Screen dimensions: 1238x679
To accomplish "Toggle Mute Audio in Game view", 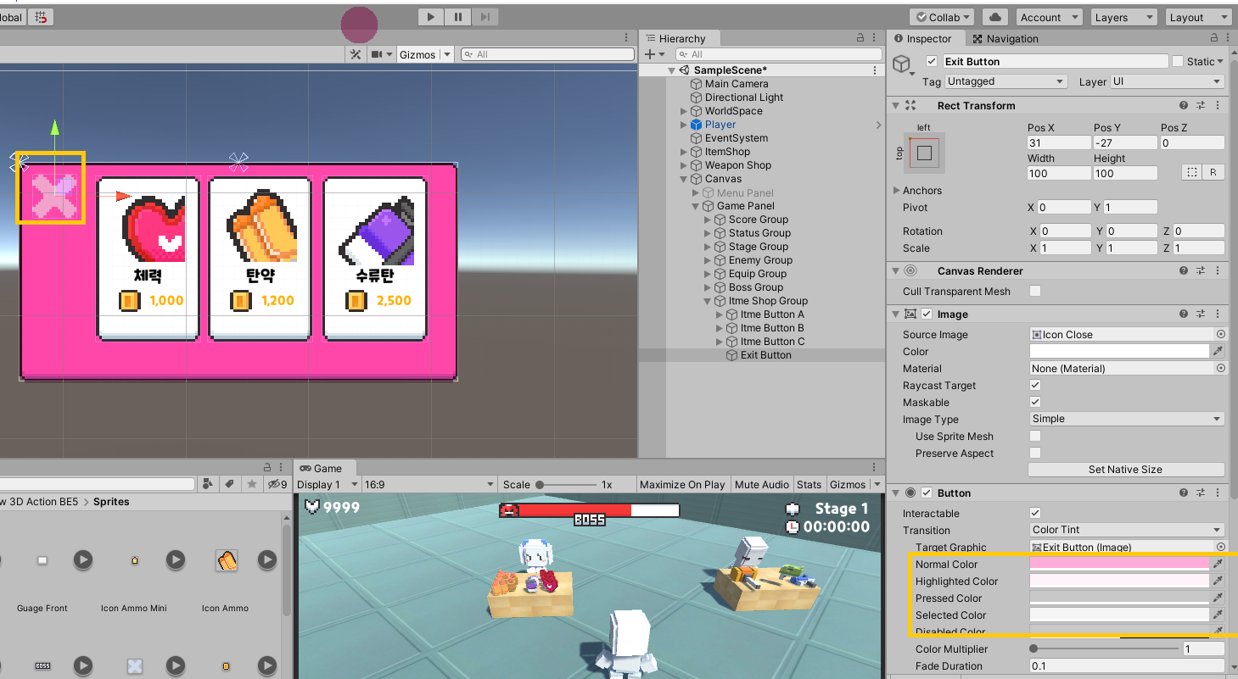I will pyautogui.click(x=762, y=484).
